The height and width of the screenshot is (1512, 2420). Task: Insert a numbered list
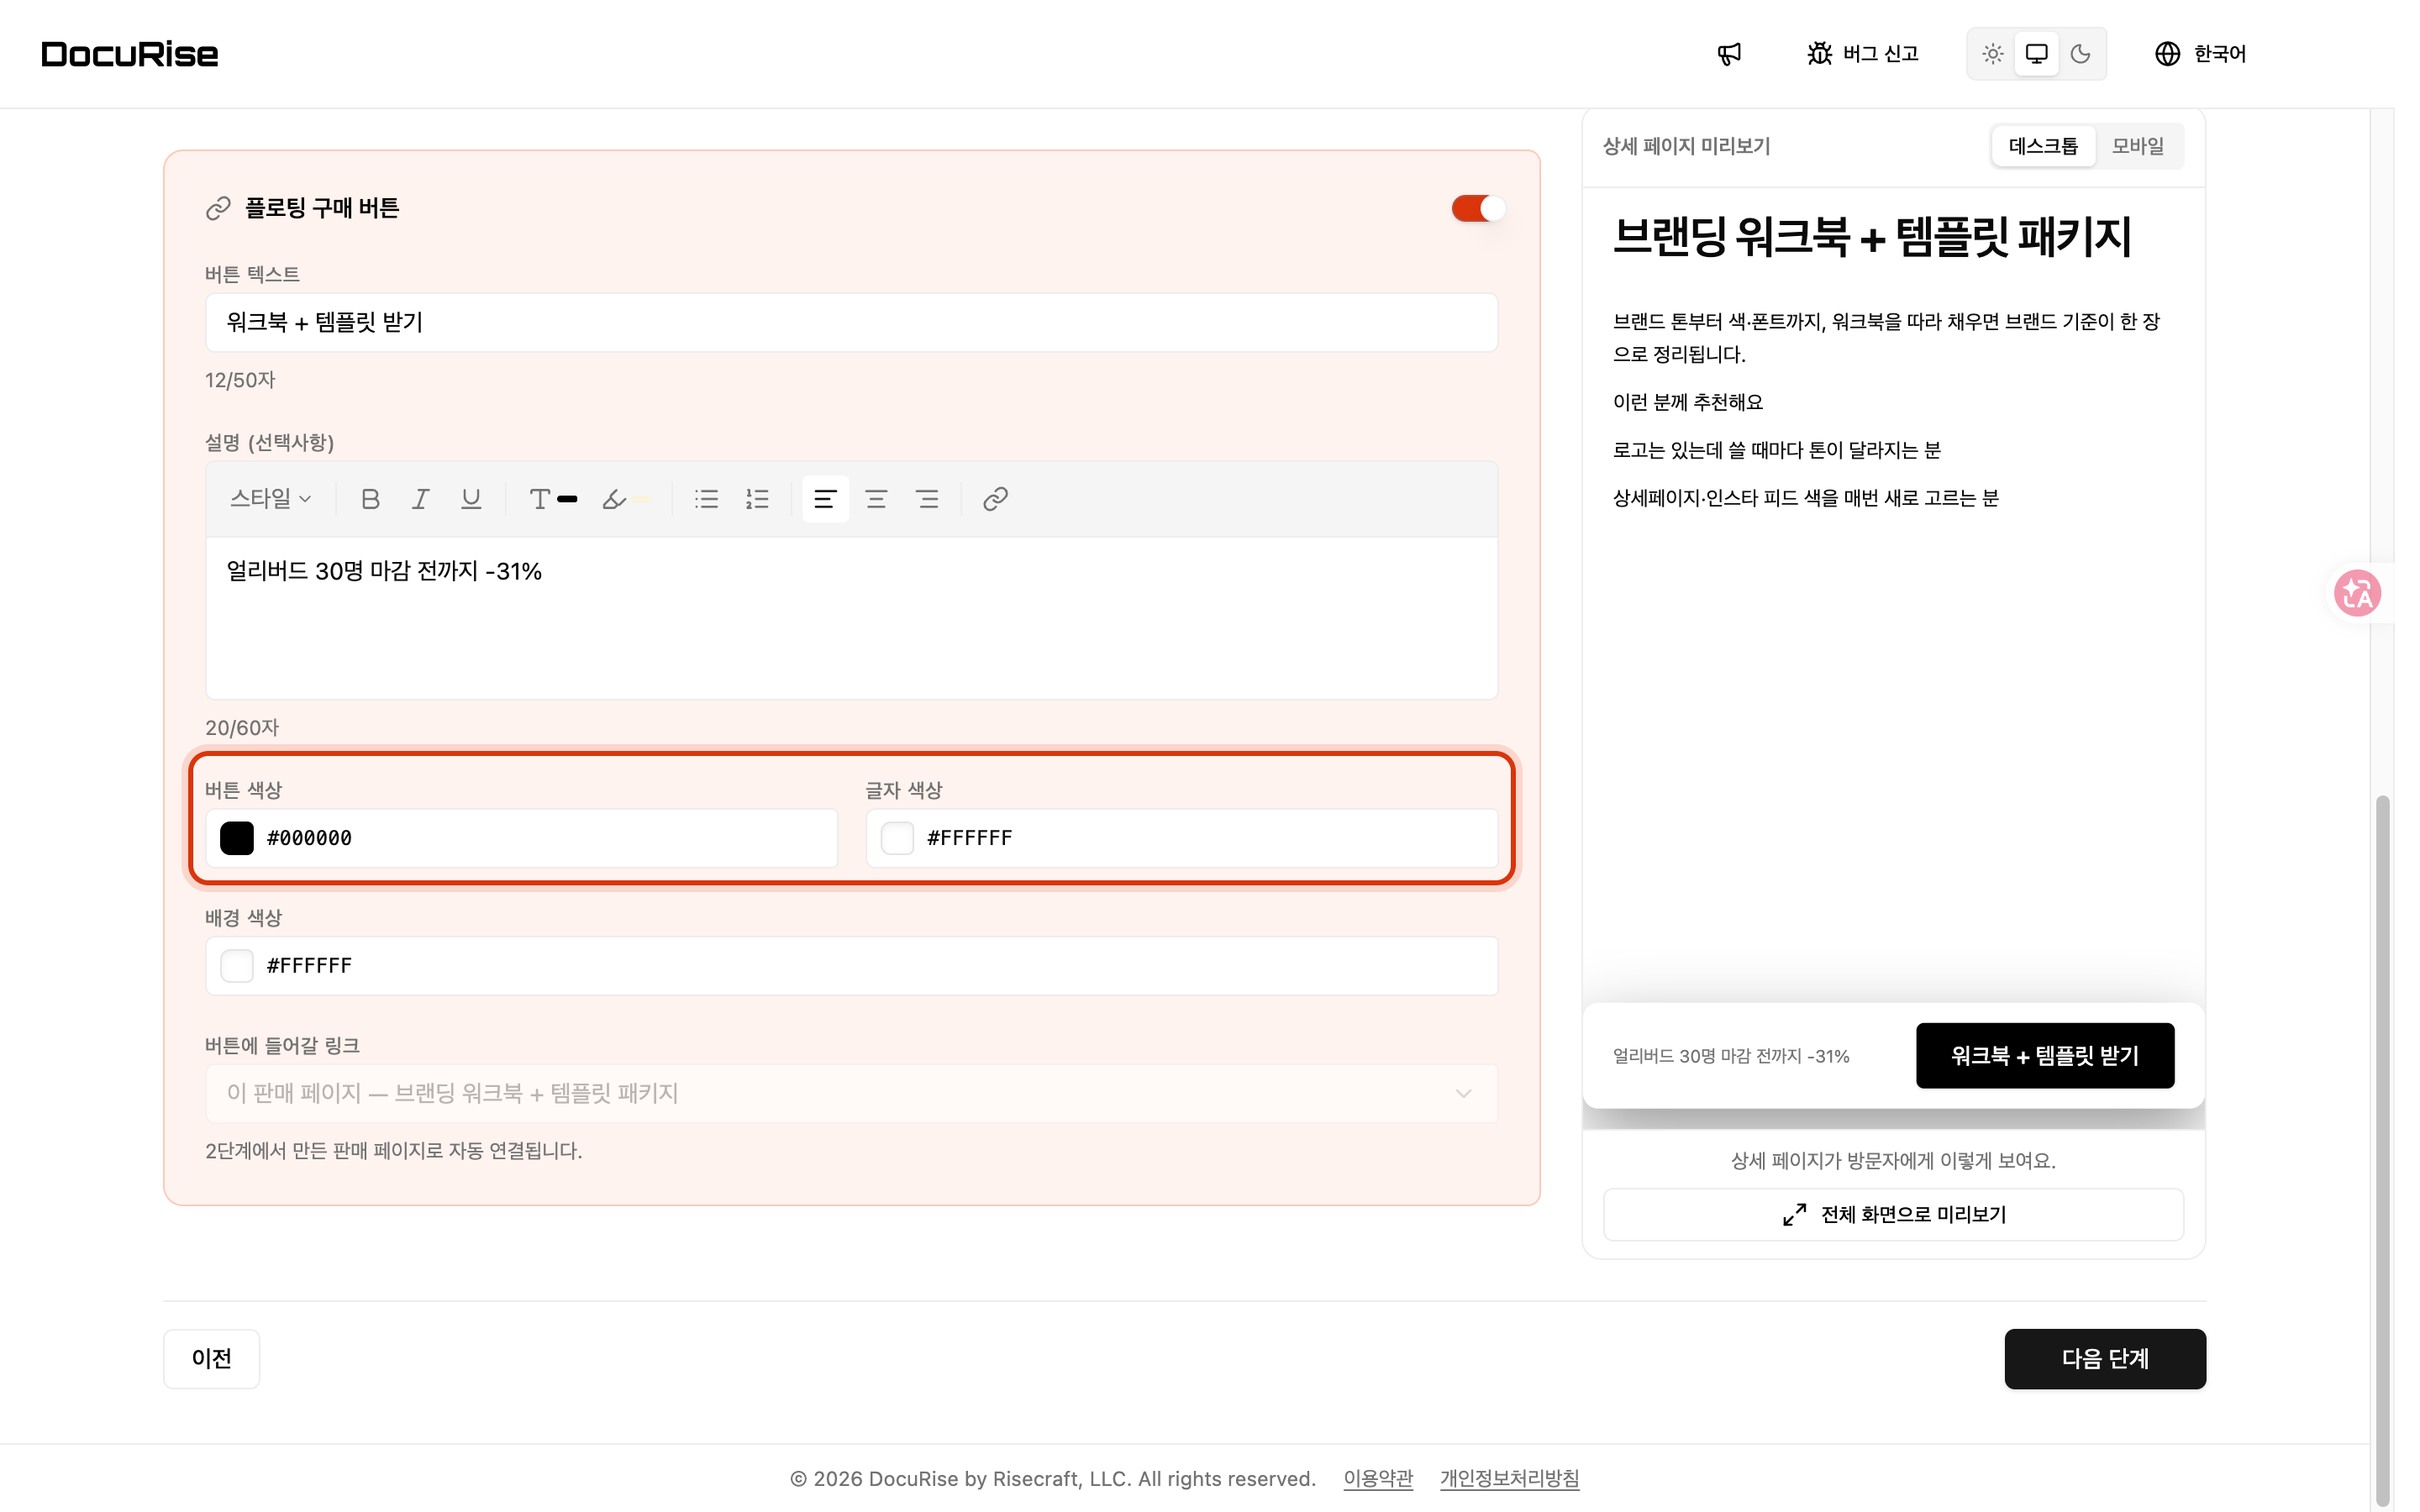tap(757, 499)
